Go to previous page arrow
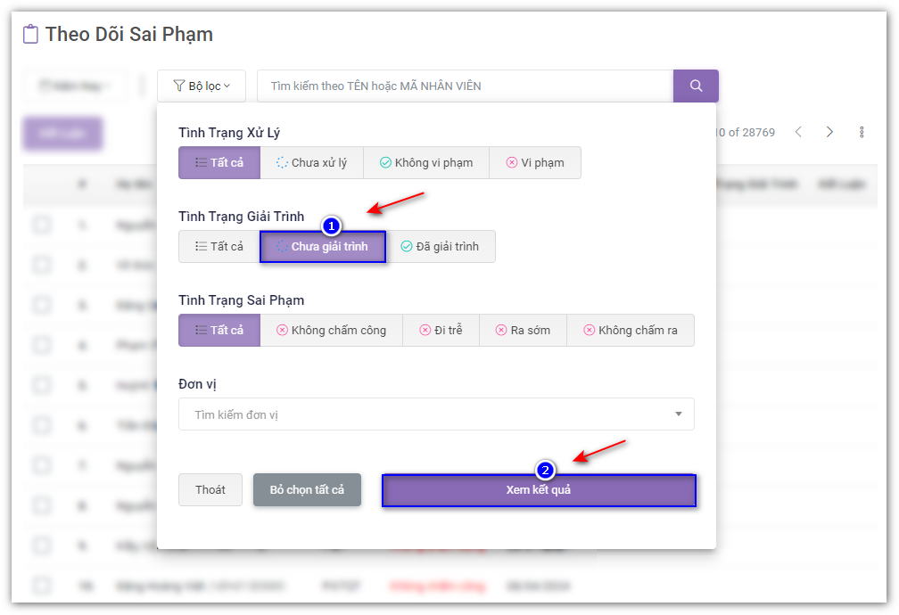Screen dimensions: 899x615 click(x=798, y=132)
